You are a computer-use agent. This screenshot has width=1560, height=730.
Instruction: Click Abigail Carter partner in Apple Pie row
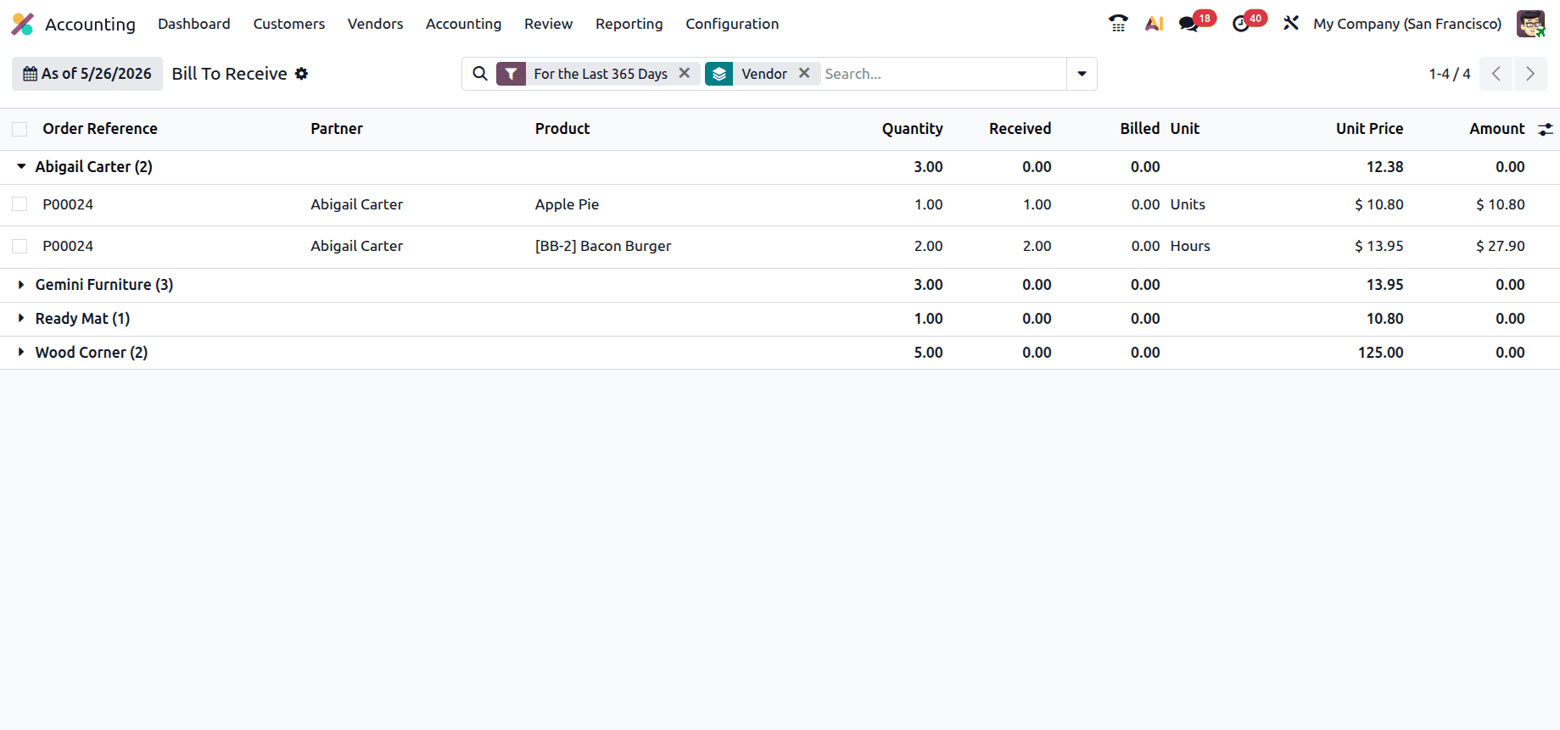coord(357,204)
